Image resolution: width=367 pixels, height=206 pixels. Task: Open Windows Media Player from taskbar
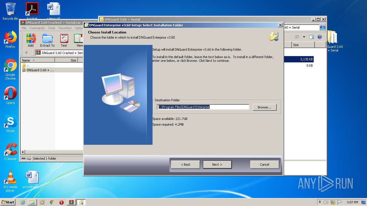pyautogui.click(x=42, y=202)
